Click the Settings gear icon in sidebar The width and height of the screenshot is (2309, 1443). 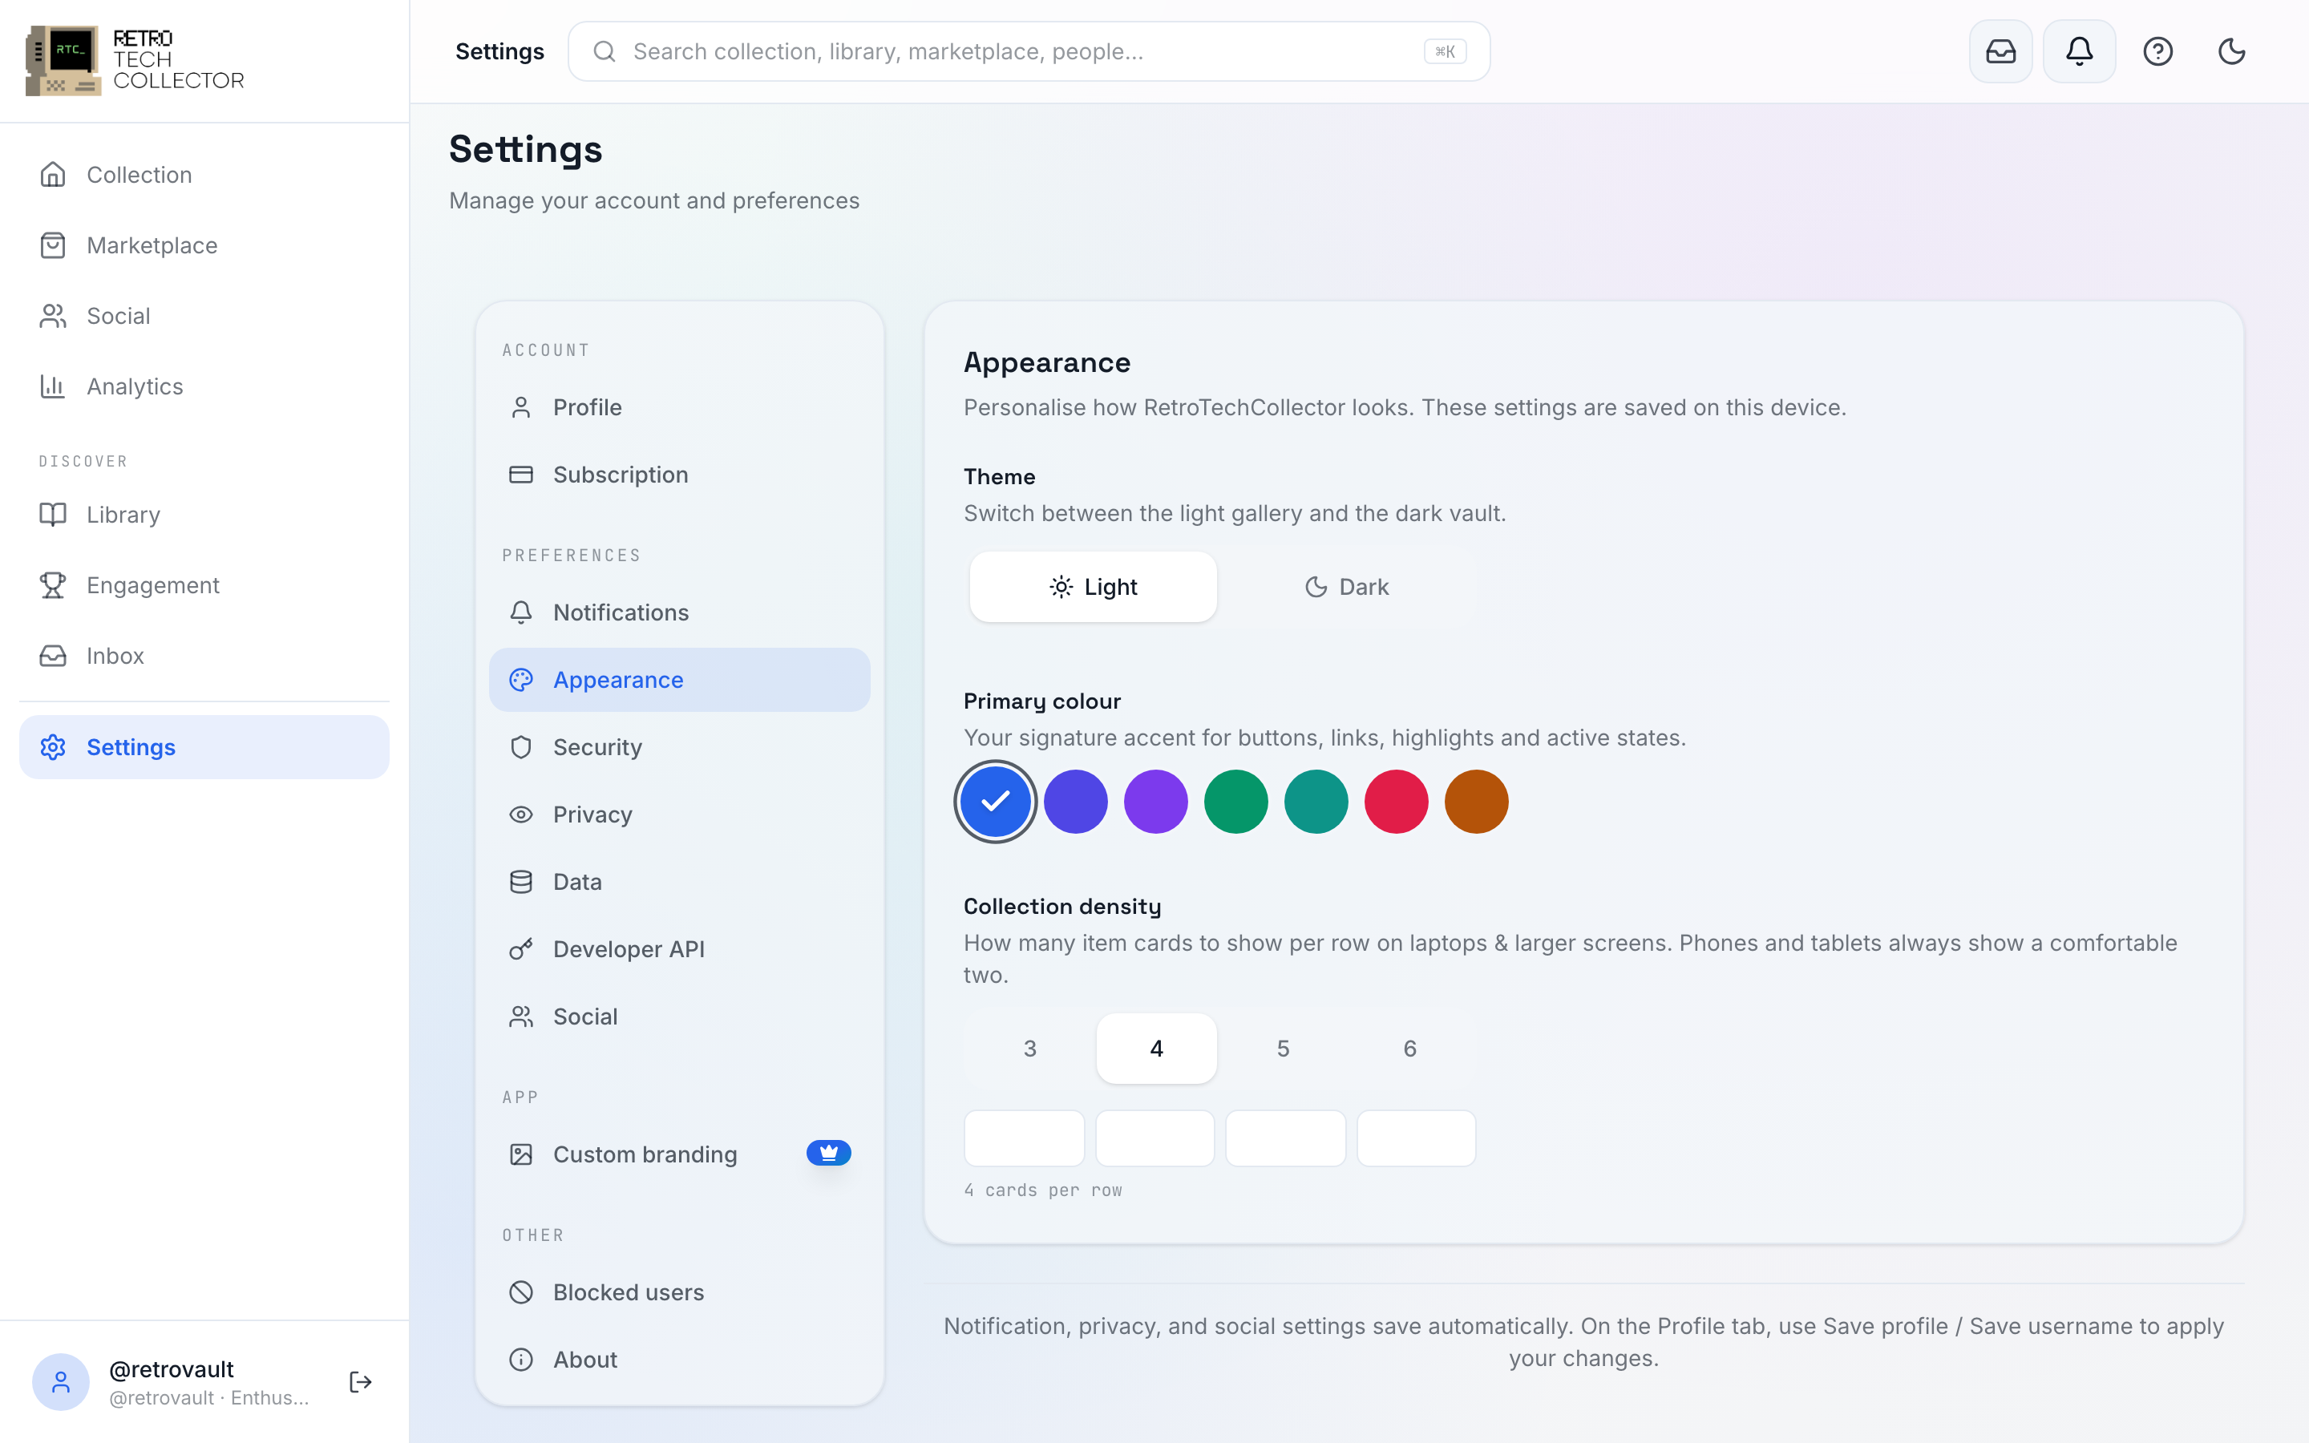pyautogui.click(x=54, y=747)
